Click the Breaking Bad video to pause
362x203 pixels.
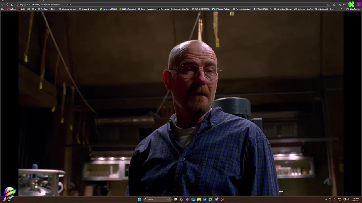click(181, 103)
